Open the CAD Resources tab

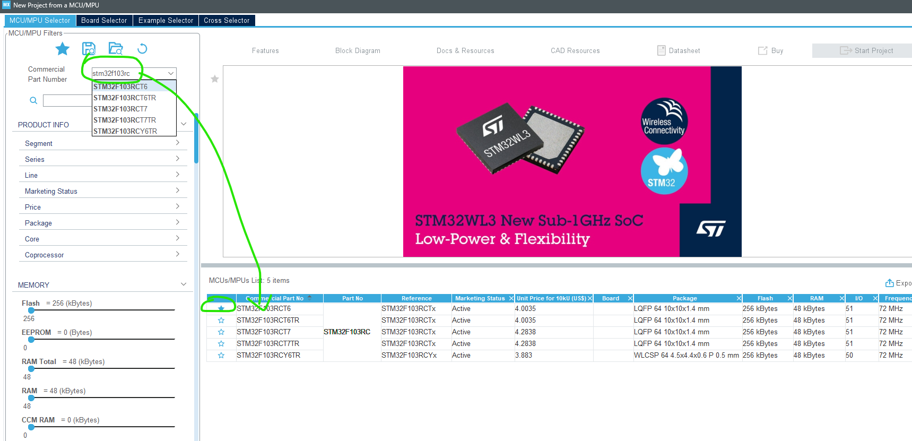coord(575,51)
